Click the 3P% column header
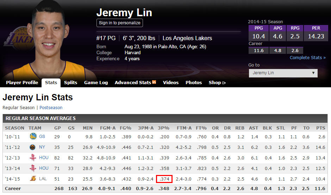331x195 pixels. [164, 128]
